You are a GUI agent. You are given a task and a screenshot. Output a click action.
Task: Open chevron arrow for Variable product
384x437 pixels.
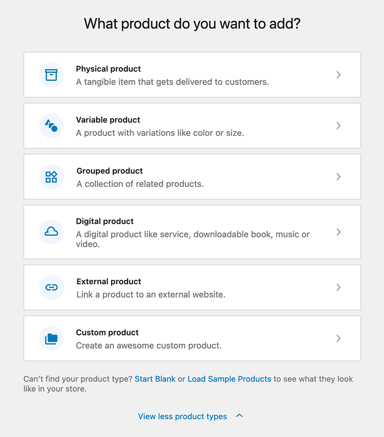click(x=338, y=126)
